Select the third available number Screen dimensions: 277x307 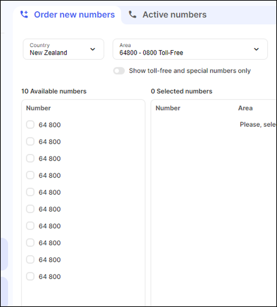click(x=30, y=158)
